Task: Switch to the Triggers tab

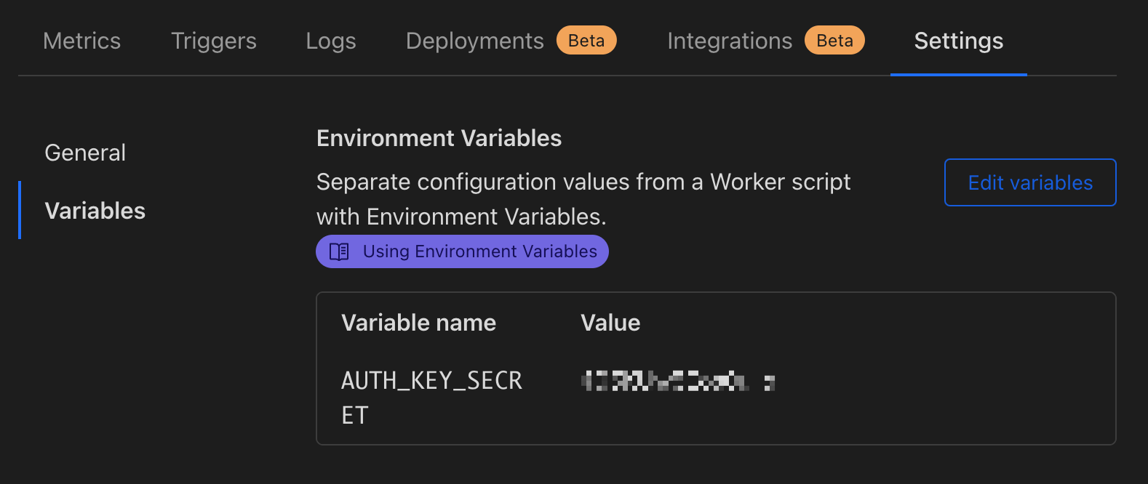Action: click(x=214, y=41)
